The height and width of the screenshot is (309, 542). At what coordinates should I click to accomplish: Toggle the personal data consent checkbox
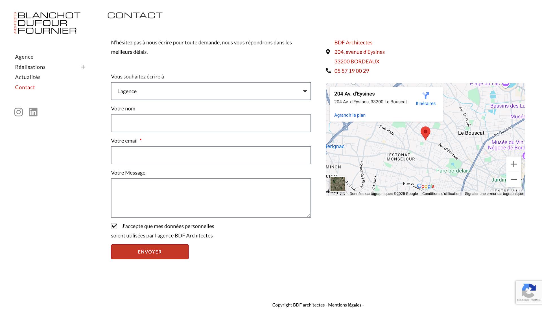click(114, 226)
